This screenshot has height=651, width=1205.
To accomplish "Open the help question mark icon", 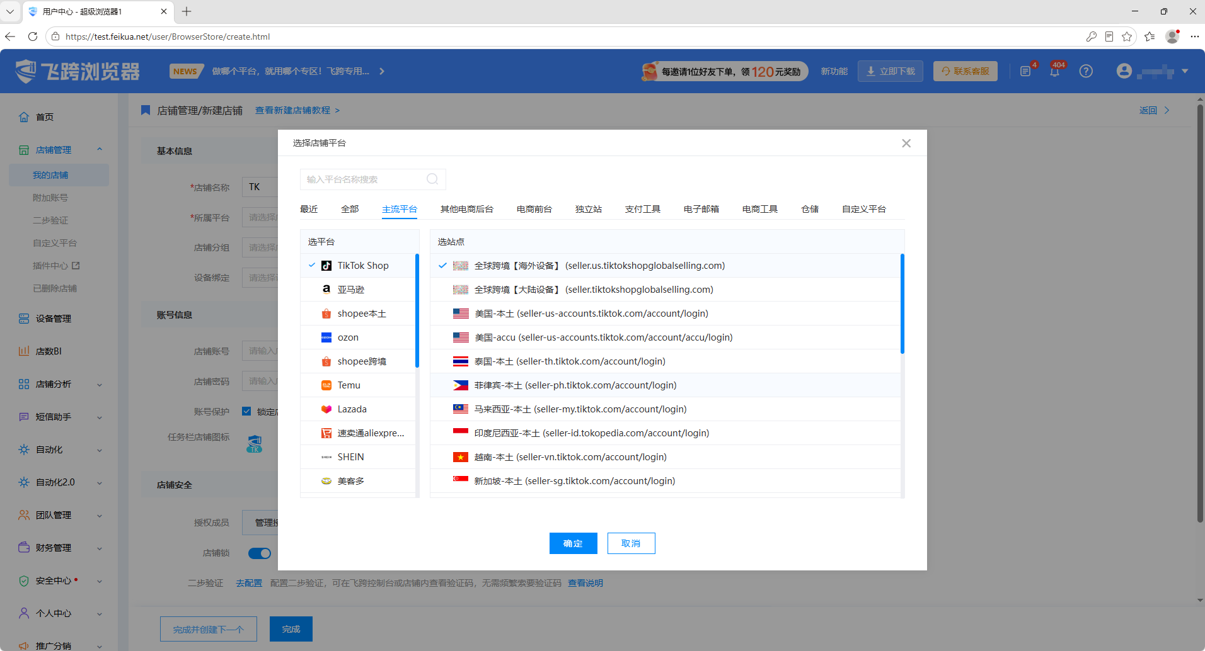I will click(x=1086, y=71).
